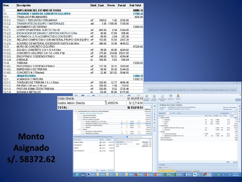Click the ARQUITECTURA heading in the budget table
The height and width of the screenshot is (182, 242).
[x=26, y=76]
